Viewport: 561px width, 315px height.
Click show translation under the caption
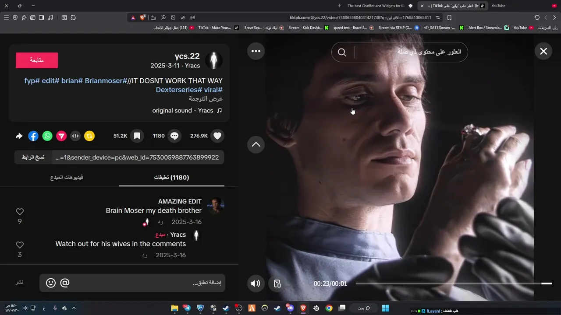point(206,99)
